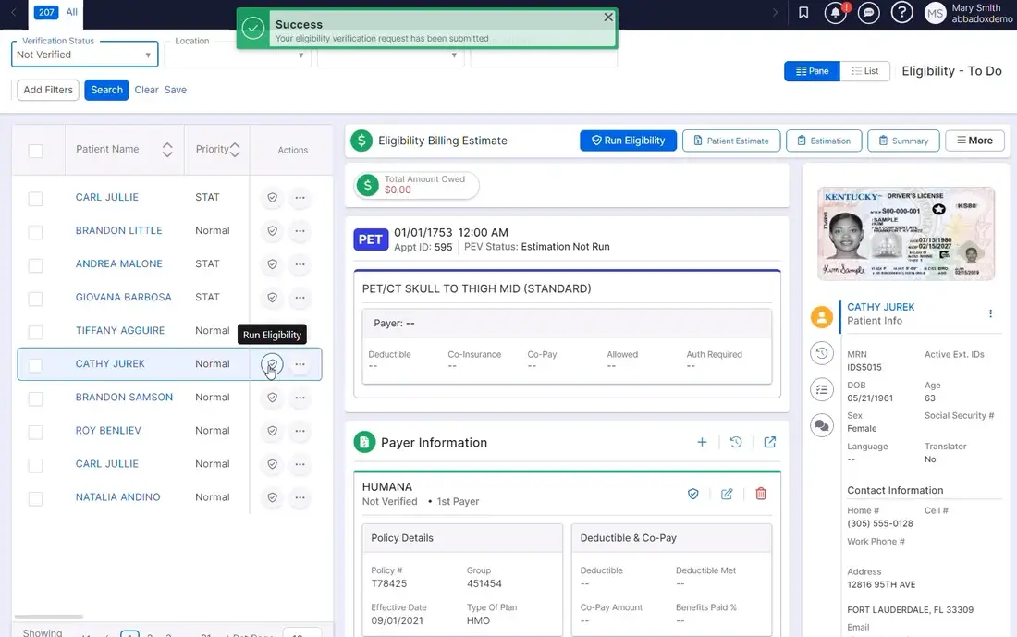
Task: Click the driver's license image thumbnail
Action: 905,234
